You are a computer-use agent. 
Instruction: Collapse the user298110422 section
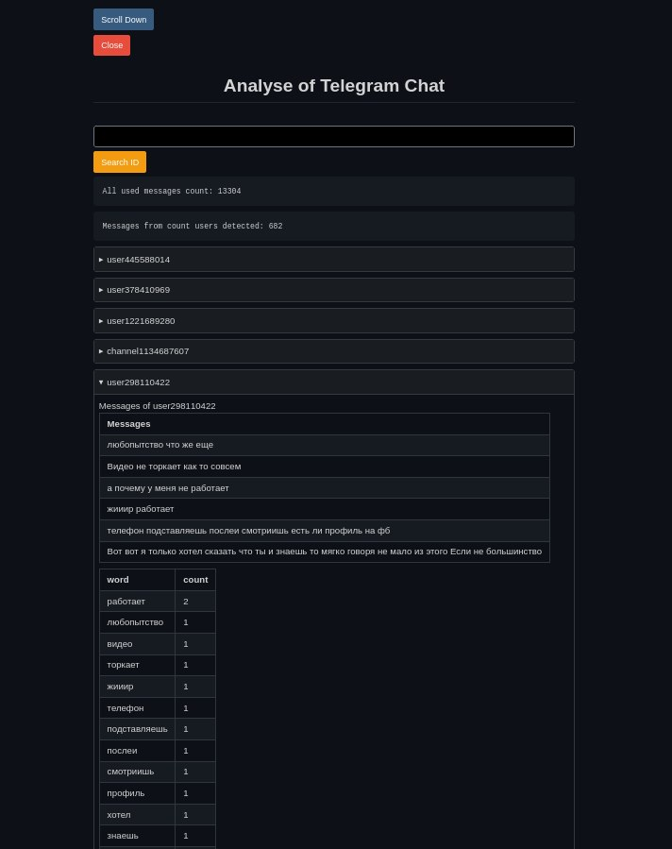click(x=138, y=382)
